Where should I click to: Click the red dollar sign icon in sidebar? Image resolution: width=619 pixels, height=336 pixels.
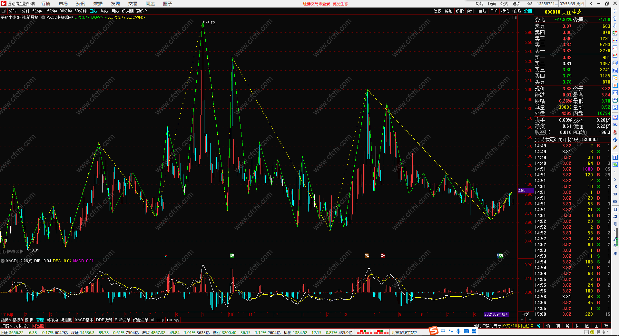pos(615,132)
